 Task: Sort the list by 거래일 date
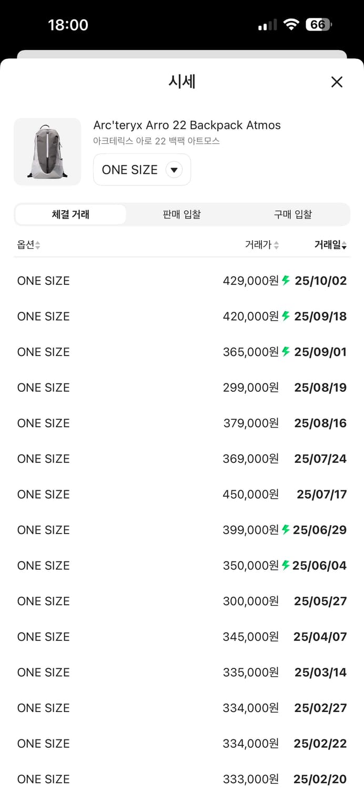330,244
